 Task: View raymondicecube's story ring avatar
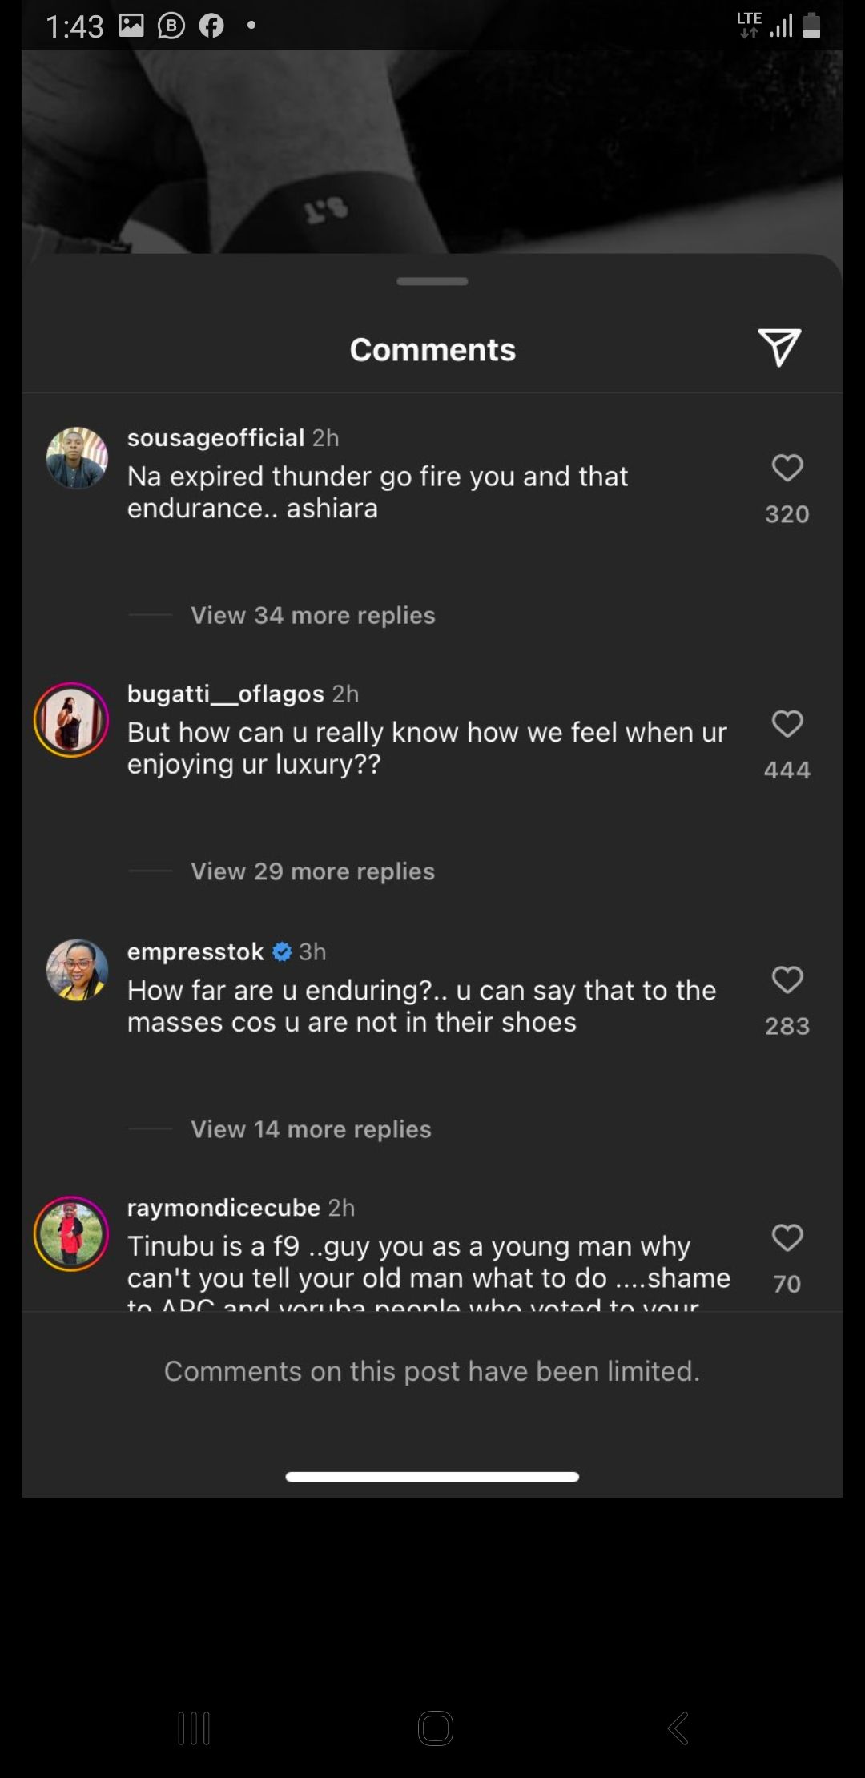tap(71, 1233)
